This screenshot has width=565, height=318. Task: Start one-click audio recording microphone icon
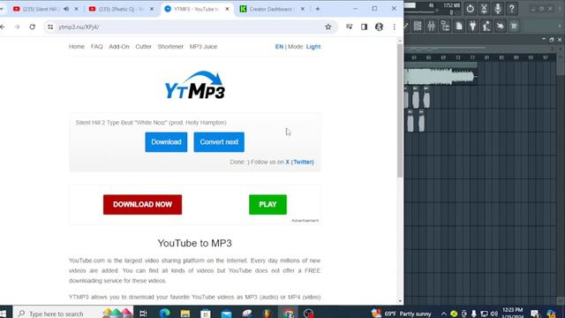pyautogui.click(x=498, y=8)
